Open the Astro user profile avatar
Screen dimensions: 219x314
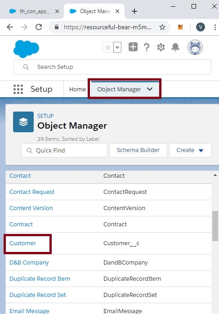(195, 47)
